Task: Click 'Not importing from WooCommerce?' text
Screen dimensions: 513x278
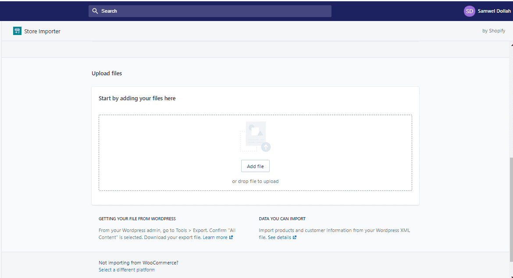Action: click(x=139, y=263)
